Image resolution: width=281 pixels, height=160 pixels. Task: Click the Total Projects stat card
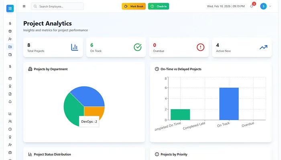53,48
